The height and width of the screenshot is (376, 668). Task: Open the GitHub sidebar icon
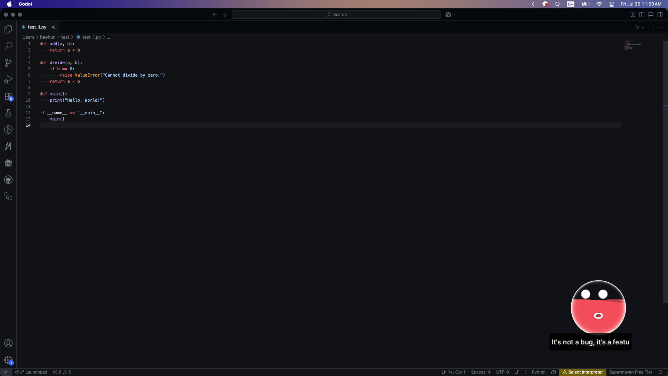tap(8, 180)
